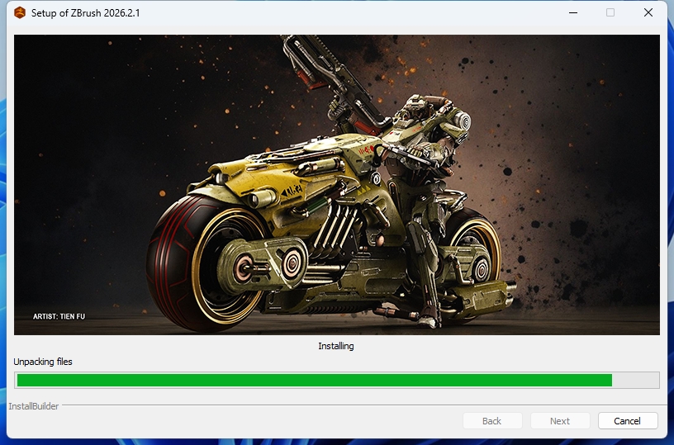Click the 'Setup of ZBrush 2026.2.1' title
Image resolution: width=674 pixels, height=445 pixels.
pos(86,13)
